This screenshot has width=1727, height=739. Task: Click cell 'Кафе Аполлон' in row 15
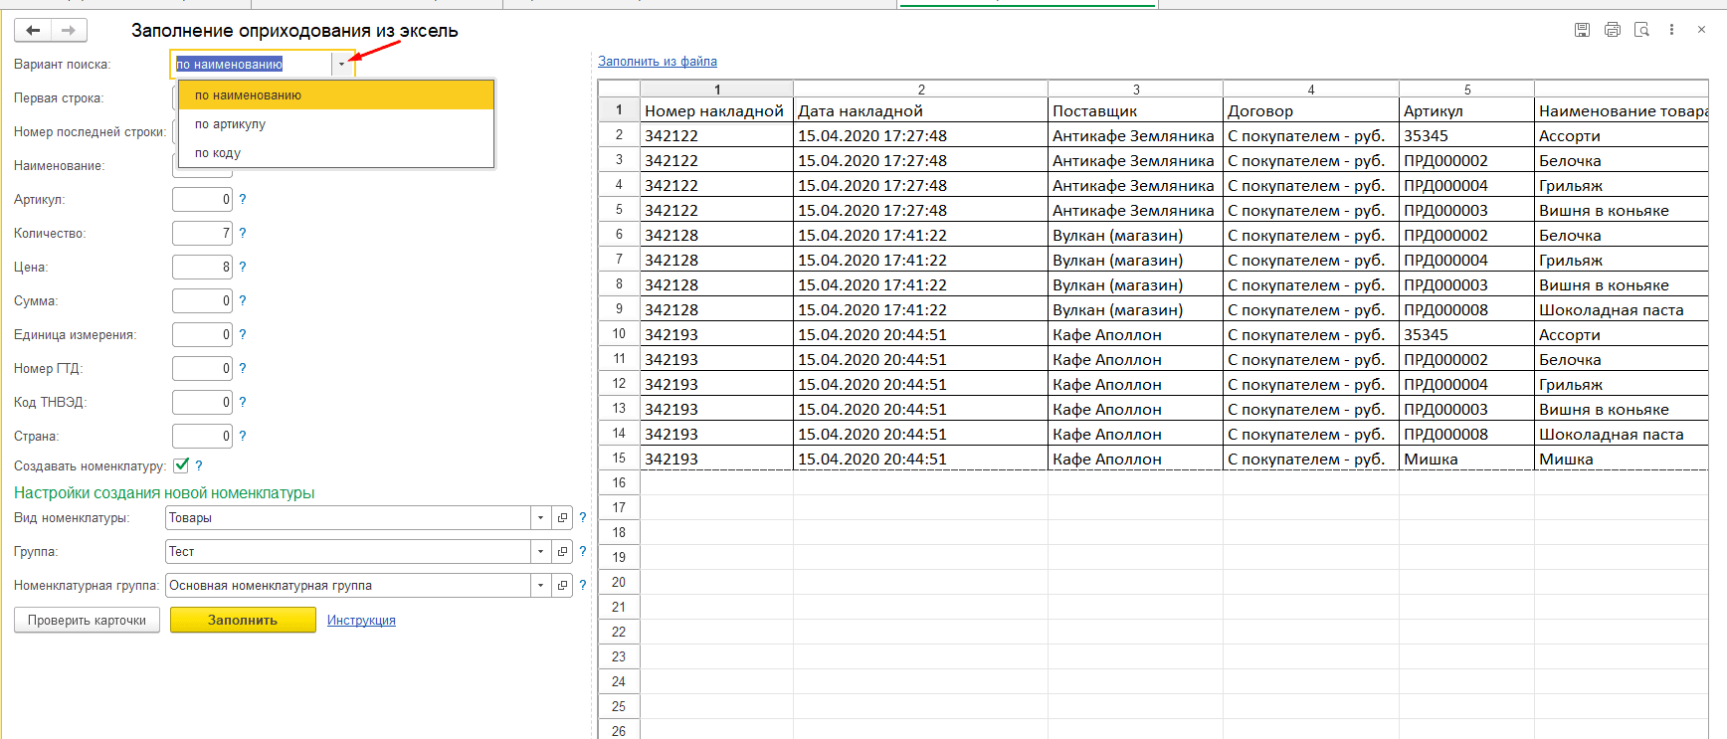(1135, 459)
